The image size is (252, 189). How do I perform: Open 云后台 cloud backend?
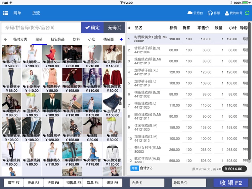pos(195,13)
